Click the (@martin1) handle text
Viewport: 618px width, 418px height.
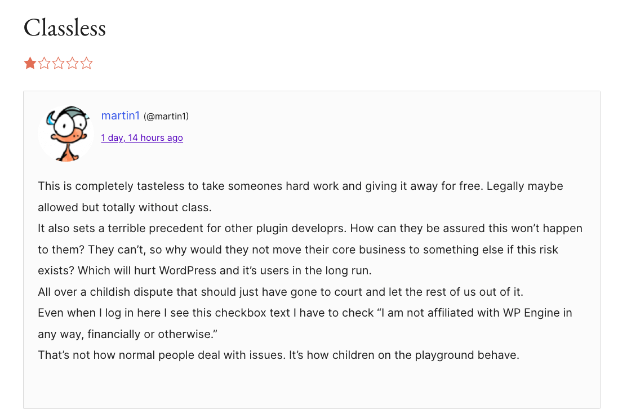click(x=166, y=116)
